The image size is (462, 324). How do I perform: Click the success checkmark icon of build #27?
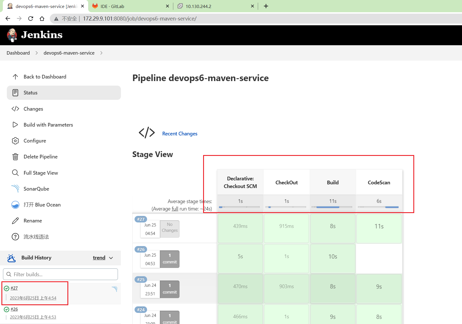[x=7, y=288]
